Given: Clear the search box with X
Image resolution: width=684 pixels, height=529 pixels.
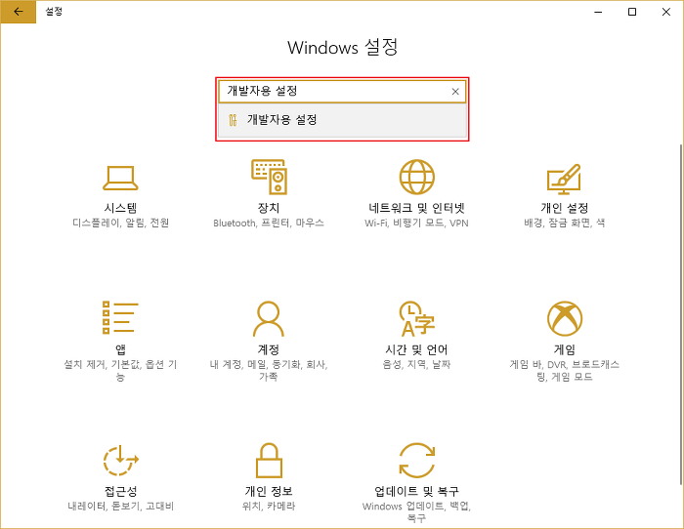Looking at the screenshot, I should coord(455,92).
